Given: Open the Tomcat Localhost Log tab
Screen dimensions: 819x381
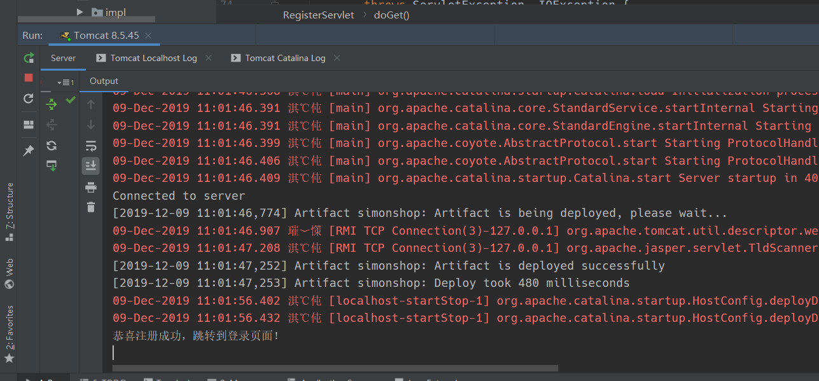Looking at the screenshot, I should click(154, 58).
